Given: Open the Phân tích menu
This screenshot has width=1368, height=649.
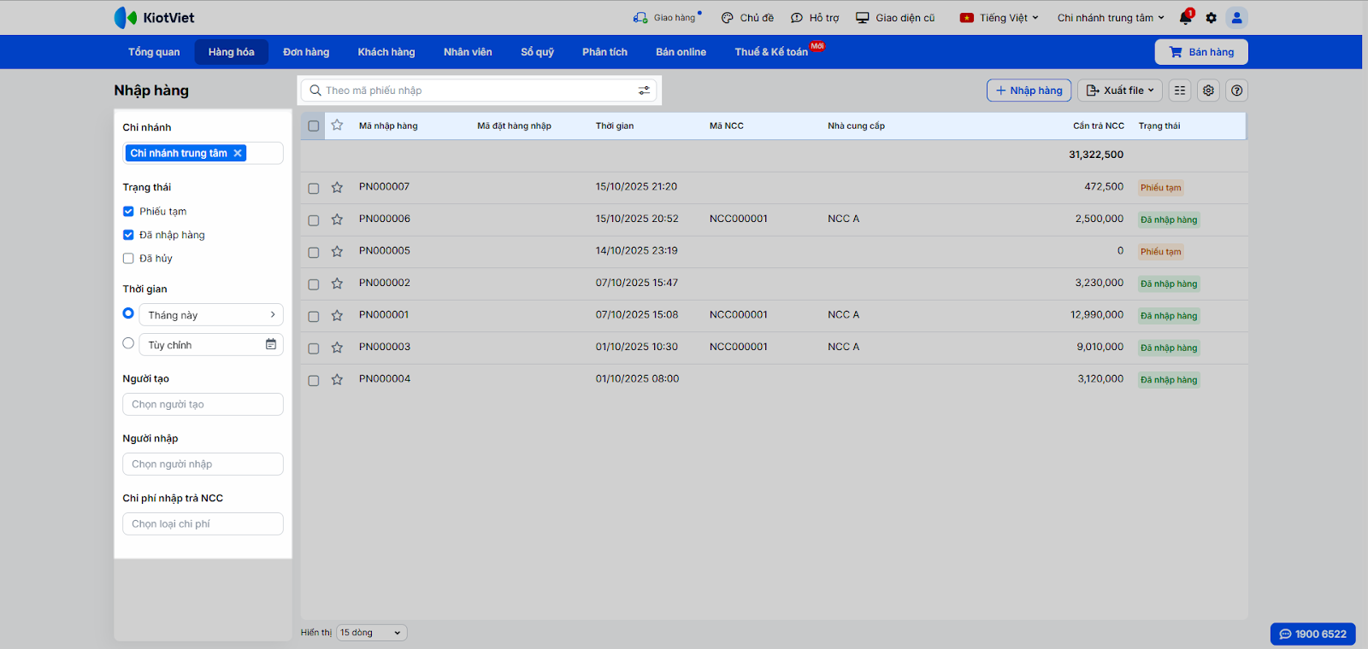Looking at the screenshot, I should [x=604, y=52].
